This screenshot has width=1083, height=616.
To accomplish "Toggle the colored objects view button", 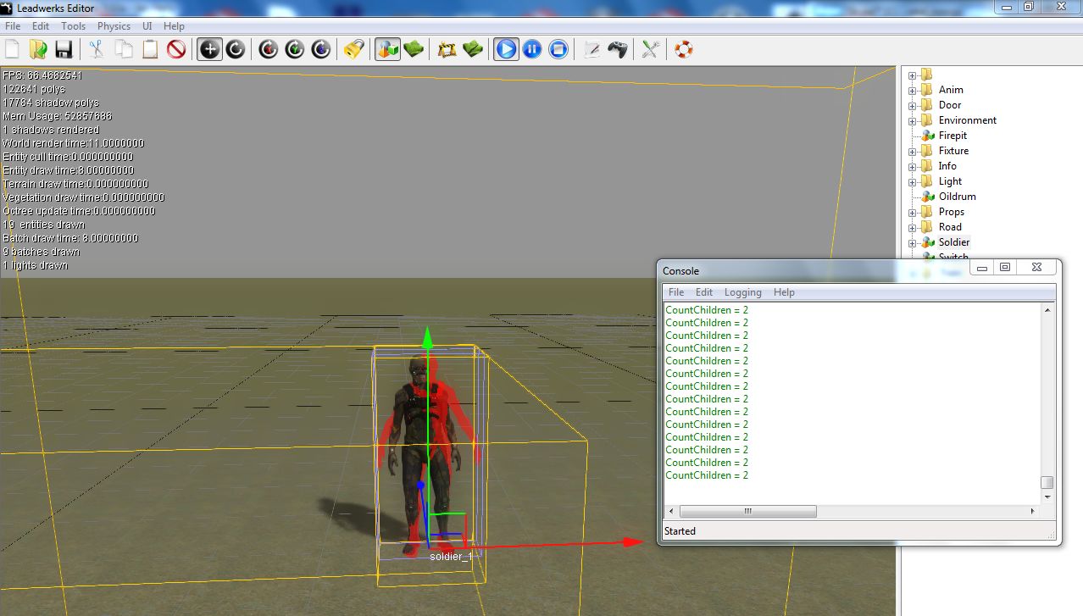I will pos(387,49).
